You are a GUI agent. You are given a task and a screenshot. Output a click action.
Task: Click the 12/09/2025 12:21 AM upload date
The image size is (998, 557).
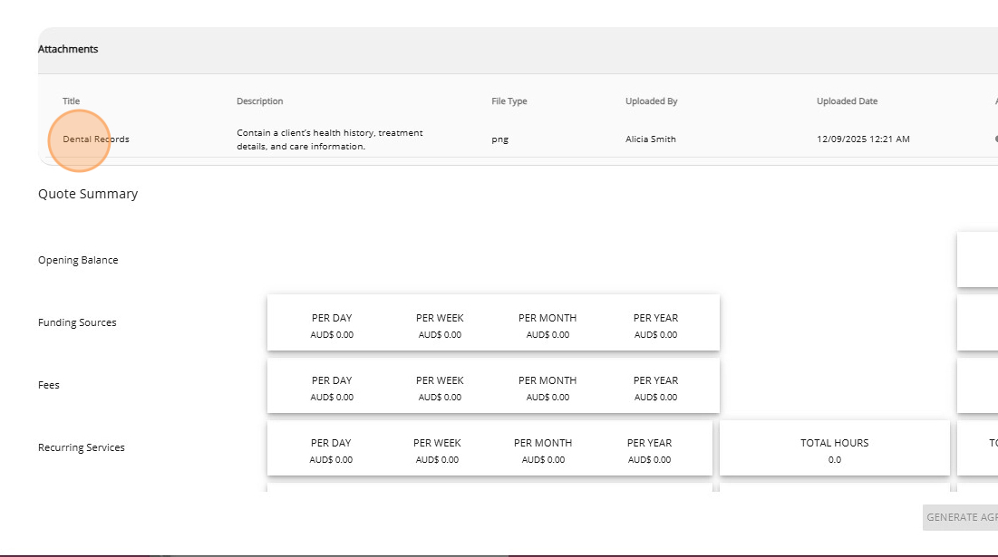point(863,139)
